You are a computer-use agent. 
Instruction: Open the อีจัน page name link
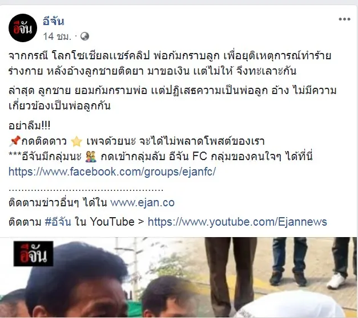[x=54, y=21]
